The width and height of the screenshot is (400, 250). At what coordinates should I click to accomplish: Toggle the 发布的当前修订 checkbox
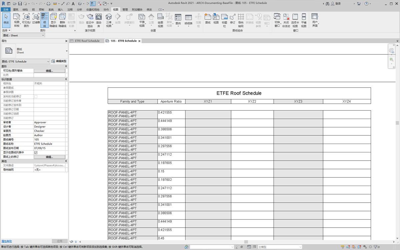[36, 96]
